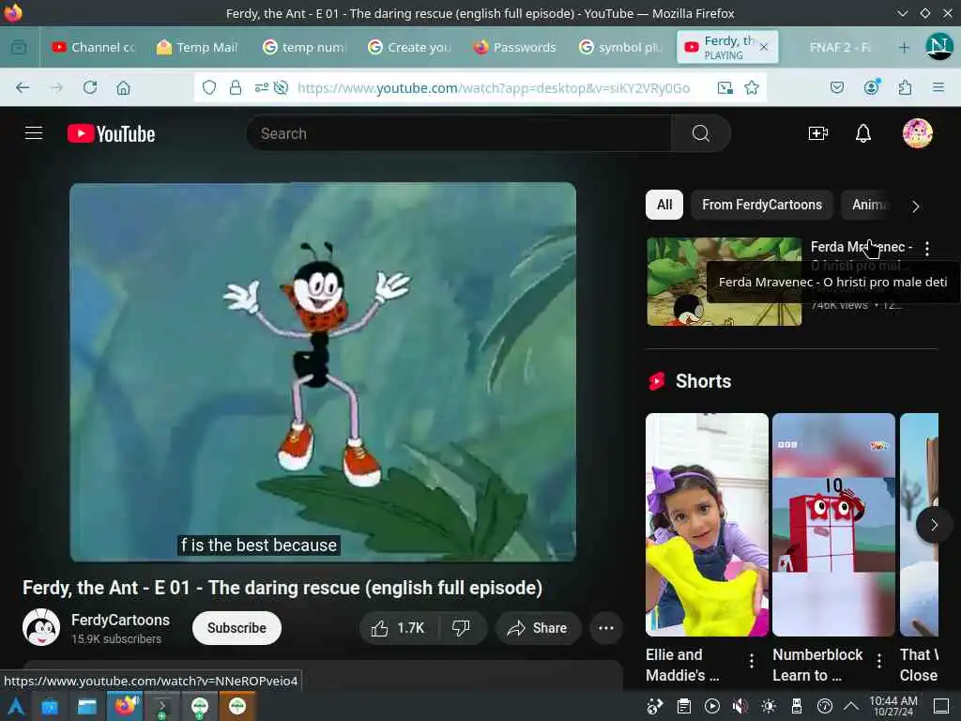
Task: Open Firefox tracking protection shield
Action: tap(209, 87)
